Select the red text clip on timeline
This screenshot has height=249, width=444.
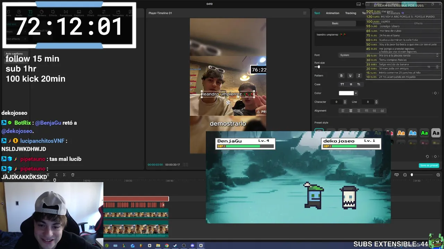[x=136, y=199]
